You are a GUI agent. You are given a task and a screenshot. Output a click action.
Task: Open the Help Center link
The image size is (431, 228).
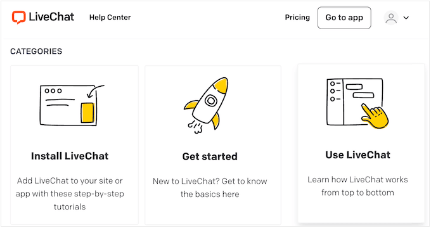[x=110, y=17]
